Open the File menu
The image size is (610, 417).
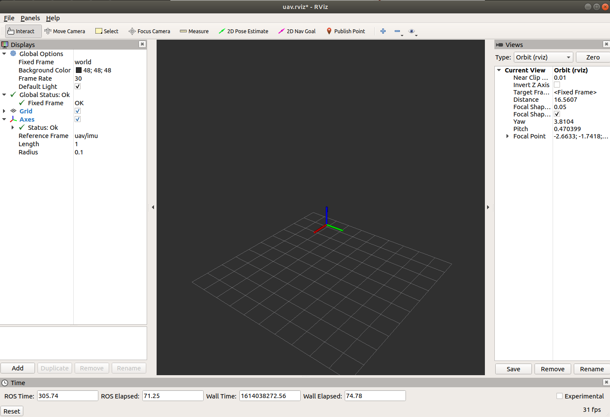tap(9, 18)
